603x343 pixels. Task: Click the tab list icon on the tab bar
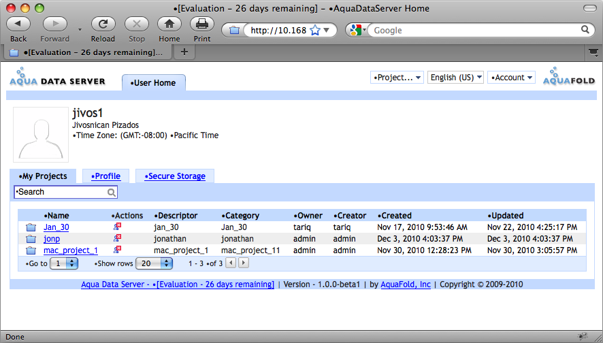tap(593, 52)
